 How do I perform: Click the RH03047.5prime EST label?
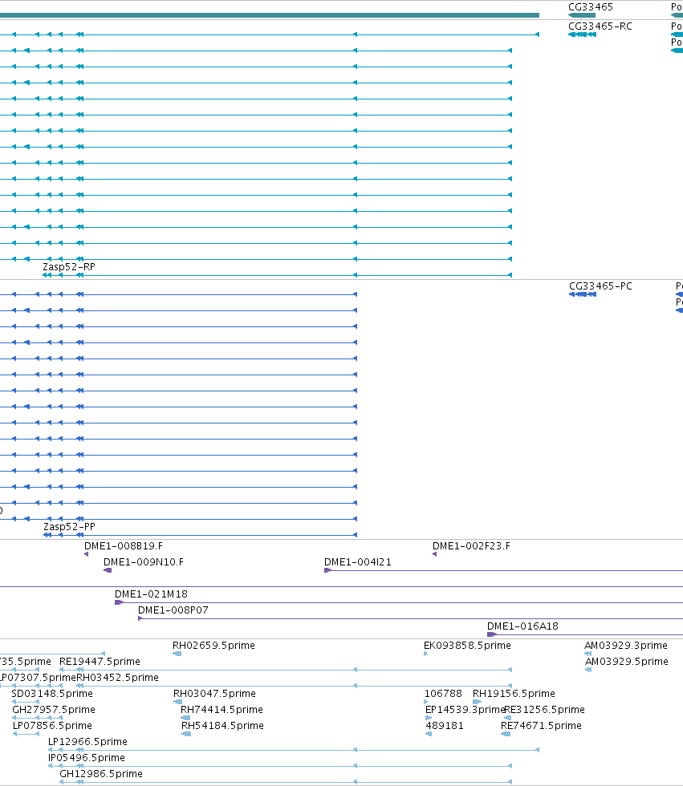214,693
